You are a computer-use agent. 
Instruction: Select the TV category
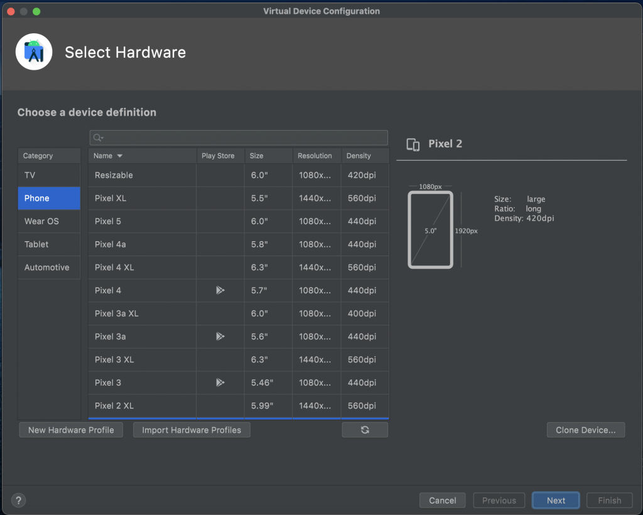click(30, 175)
